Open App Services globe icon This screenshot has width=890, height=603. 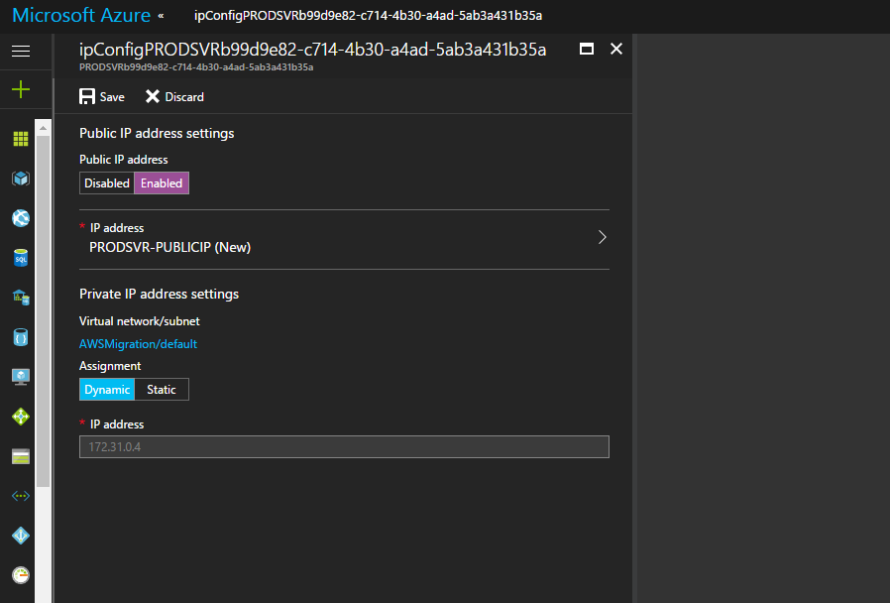pyautogui.click(x=21, y=218)
